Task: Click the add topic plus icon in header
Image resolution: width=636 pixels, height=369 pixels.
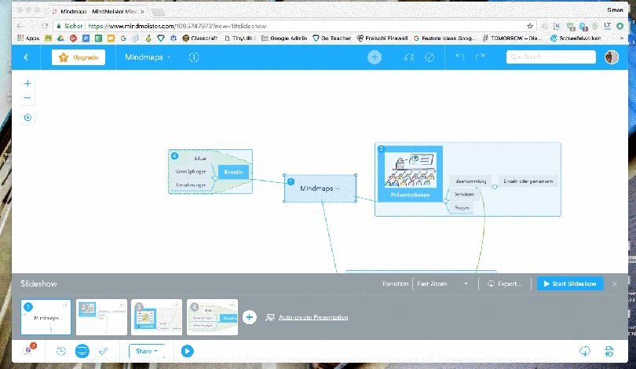Action: 375,57
